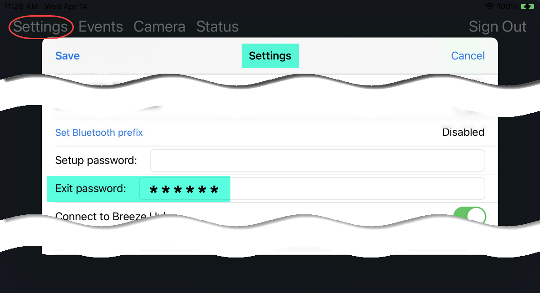Tap the Wi-Fi status icon
Viewport: 540px width, 293px height.
click(x=490, y=6)
